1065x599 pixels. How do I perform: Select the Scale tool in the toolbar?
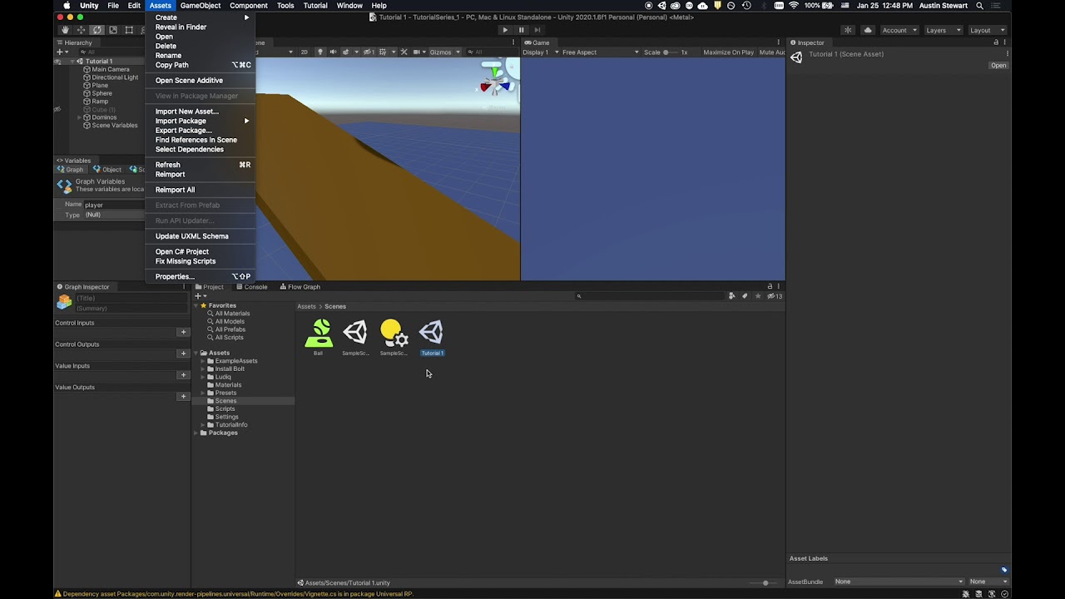tap(113, 30)
